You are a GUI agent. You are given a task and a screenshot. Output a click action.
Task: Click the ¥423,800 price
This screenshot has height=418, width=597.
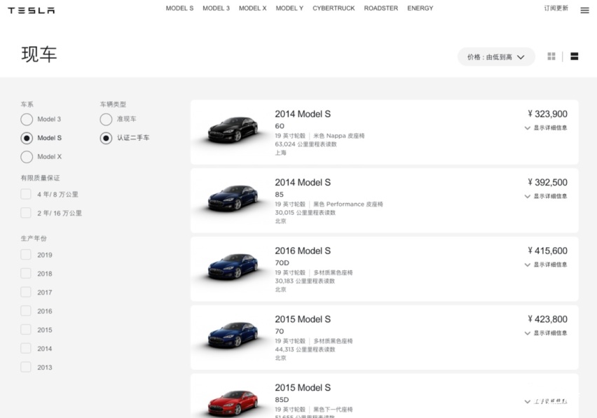tap(547, 319)
